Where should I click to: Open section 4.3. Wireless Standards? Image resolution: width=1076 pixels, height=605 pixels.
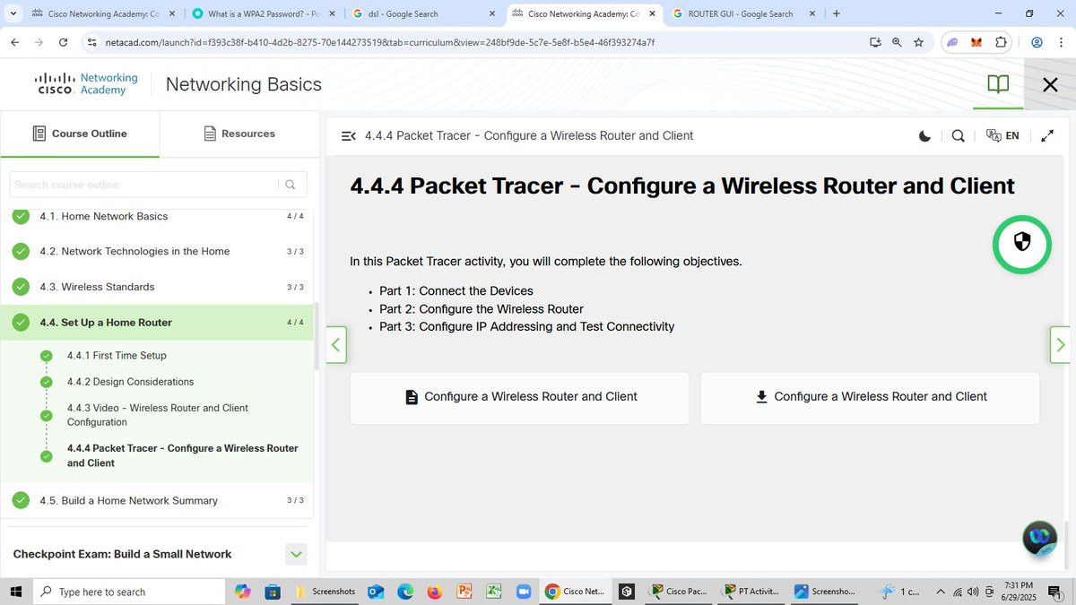pos(157,287)
